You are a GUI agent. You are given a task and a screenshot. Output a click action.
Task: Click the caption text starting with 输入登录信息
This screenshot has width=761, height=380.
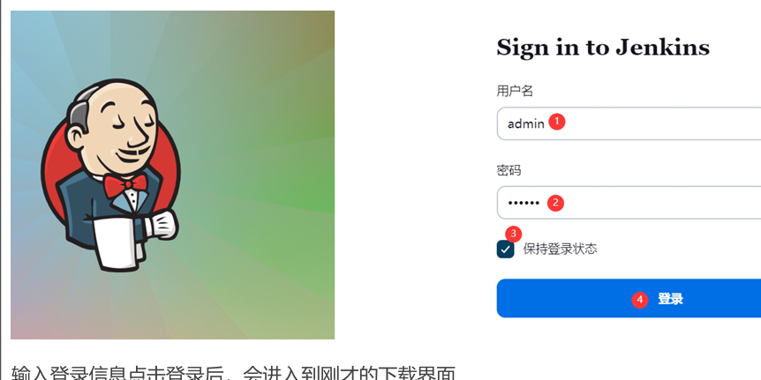pyautogui.click(x=233, y=373)
